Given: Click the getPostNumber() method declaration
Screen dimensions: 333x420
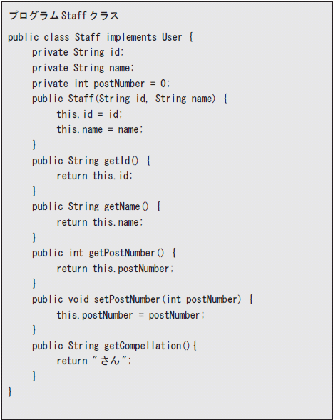Looking at the screenshot, I should pyautogui.click(x=104, y=253).
